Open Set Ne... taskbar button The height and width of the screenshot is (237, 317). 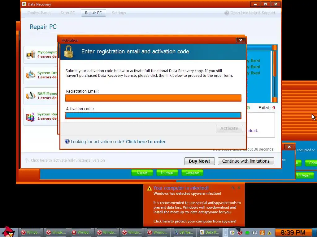click(x=184, y=232)
